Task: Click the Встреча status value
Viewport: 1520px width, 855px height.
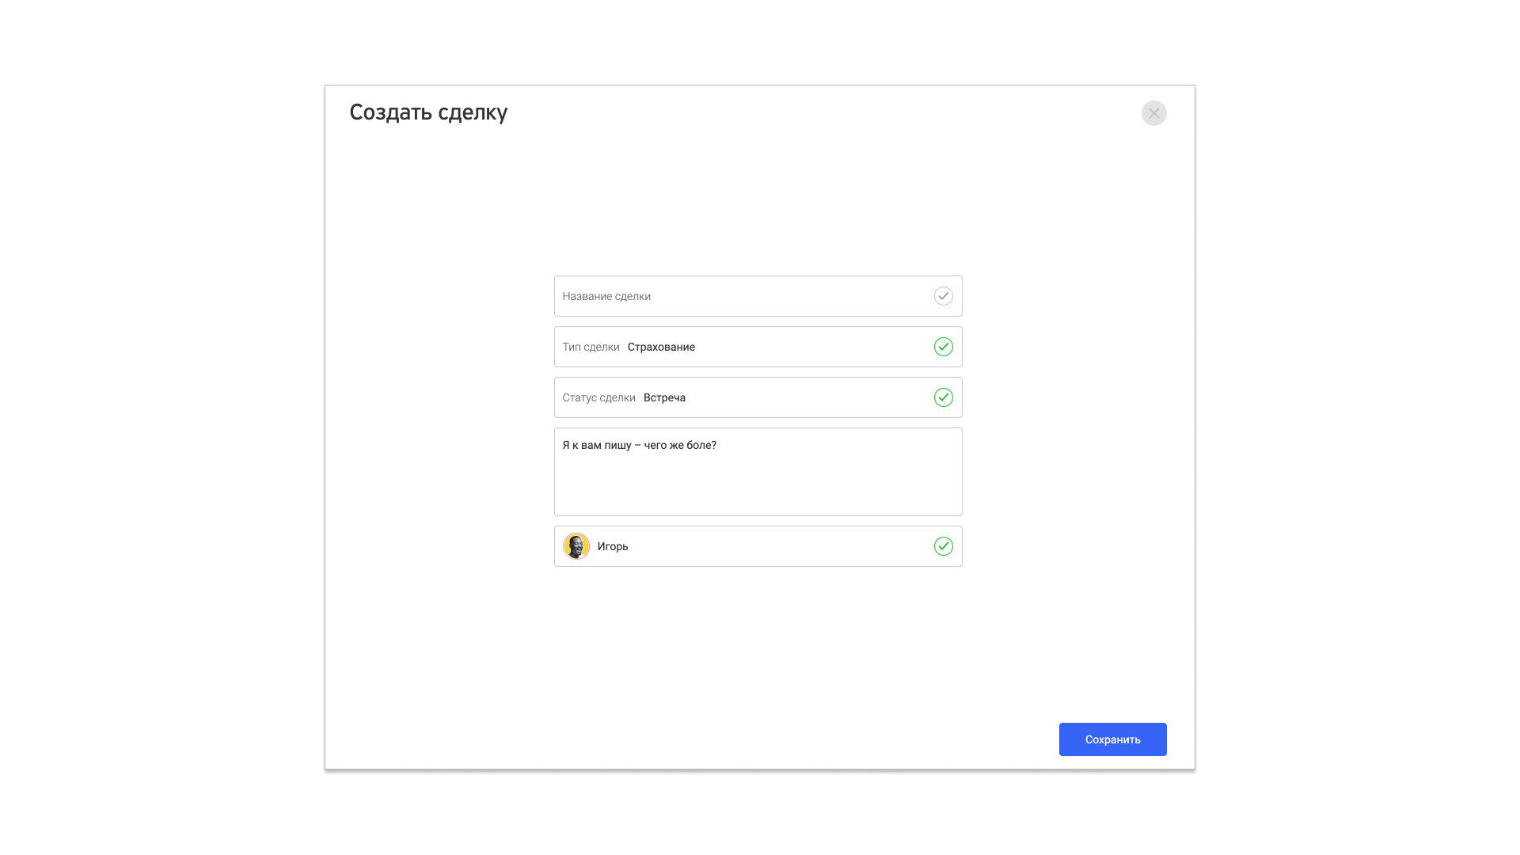Action: pos(664,397)
